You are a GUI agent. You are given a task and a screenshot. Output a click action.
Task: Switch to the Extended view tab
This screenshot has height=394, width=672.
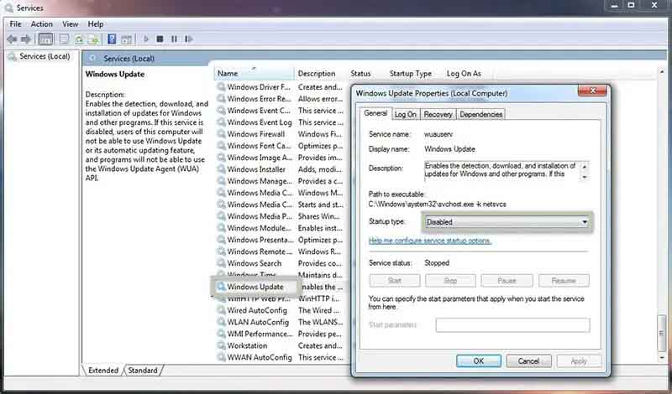102,370
